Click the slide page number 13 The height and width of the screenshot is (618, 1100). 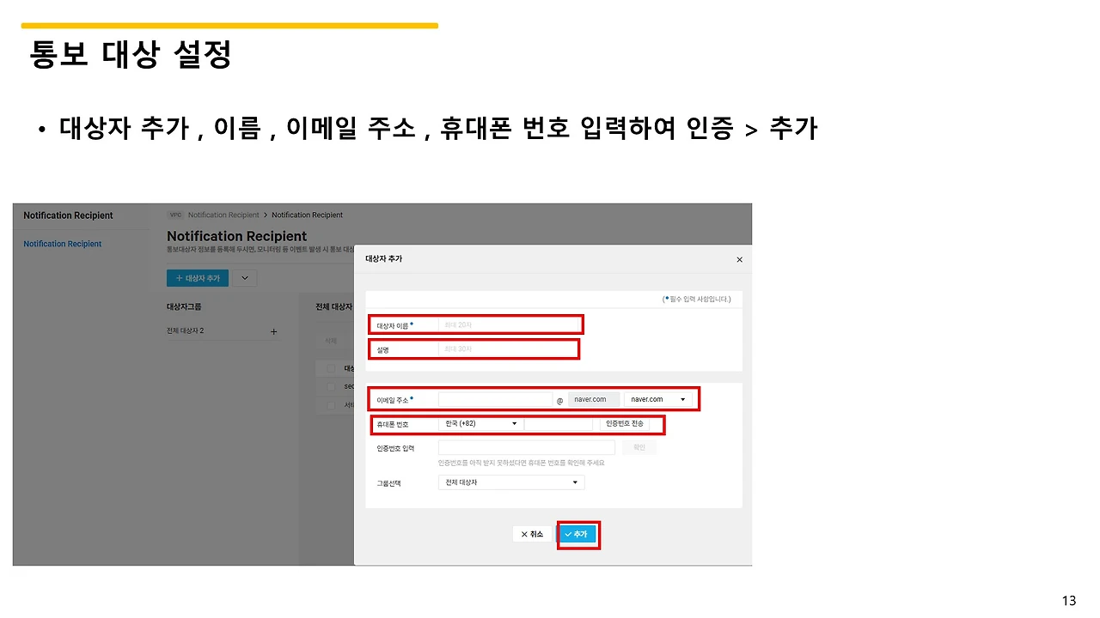tap(1069, 601)
